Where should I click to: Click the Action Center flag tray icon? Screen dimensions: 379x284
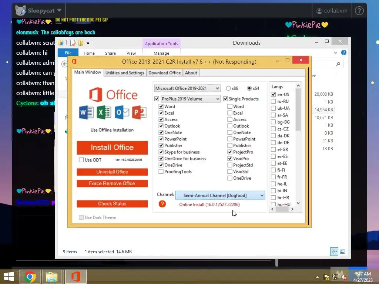click(x=326, y=277)
